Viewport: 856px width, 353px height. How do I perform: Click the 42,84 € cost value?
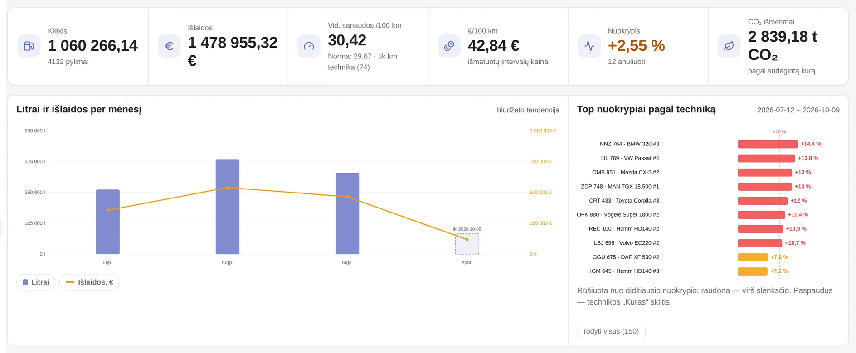pyautogui.click(x=494, y=46)
